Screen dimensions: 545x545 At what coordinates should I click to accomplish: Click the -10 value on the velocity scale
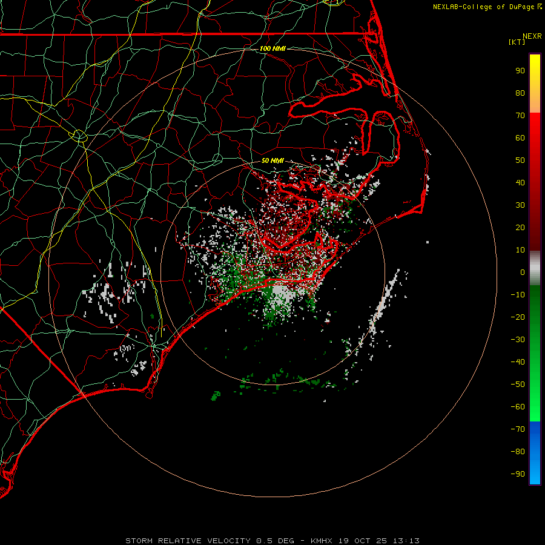click(x=518, y=295)
